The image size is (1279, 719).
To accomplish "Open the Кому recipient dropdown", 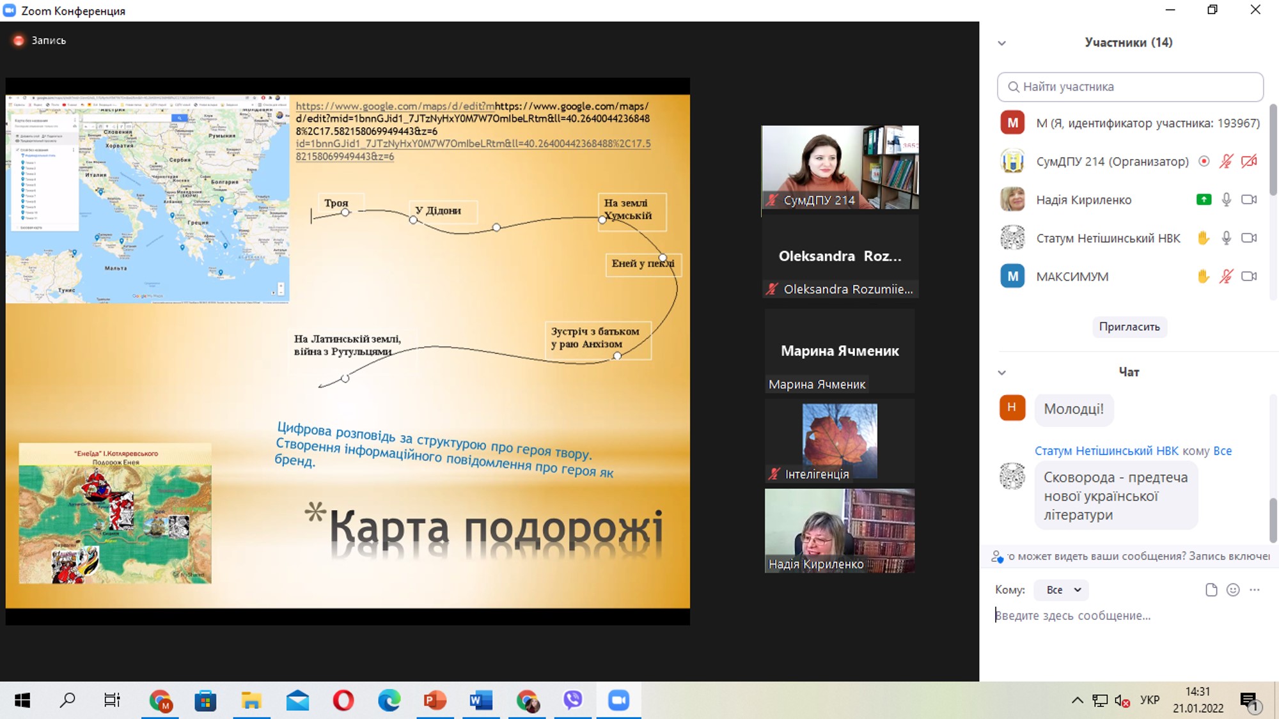I will click(x=1062, y=590).
